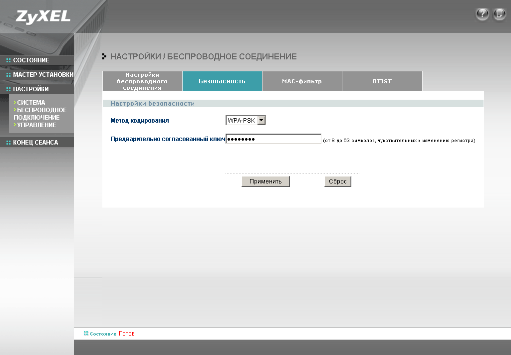Click КОНЕЦ СЕАНСА to log out
Viewport: 511px width, 355px height.
[x=35, y=142]
